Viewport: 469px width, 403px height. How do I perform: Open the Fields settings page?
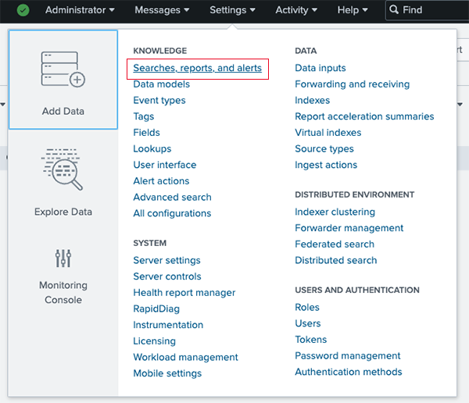(147, 133)
